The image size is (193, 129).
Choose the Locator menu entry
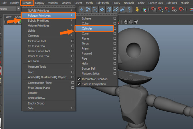click(33, 93)
